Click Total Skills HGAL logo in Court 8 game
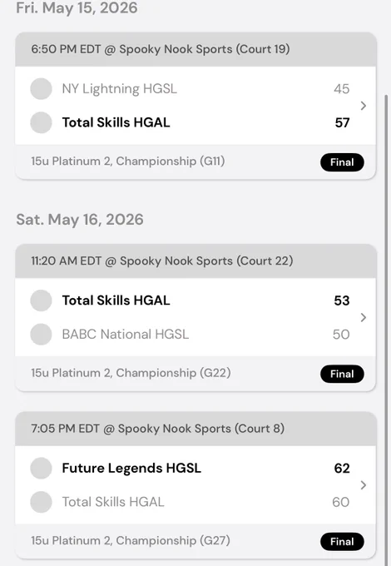This screenshot has height=566, width=391. (41, 502)
